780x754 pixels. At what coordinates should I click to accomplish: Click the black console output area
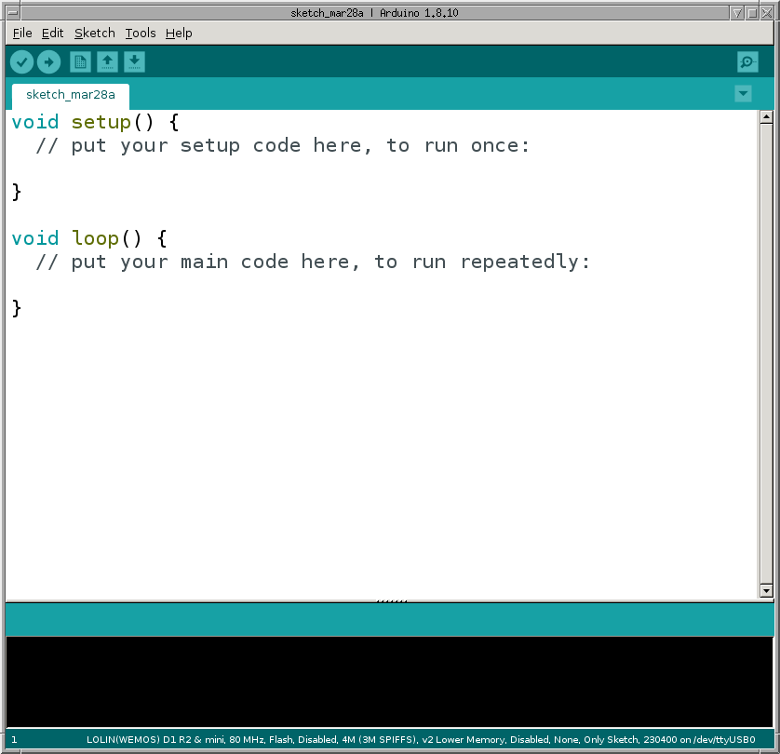[389, 682]
